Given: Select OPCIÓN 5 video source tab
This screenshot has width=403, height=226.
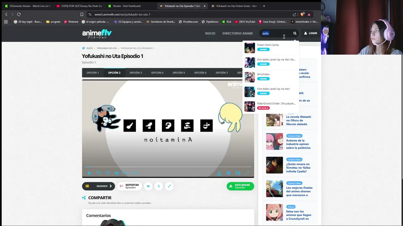Looking at the screenshot, I should click(x=179, y=73).
